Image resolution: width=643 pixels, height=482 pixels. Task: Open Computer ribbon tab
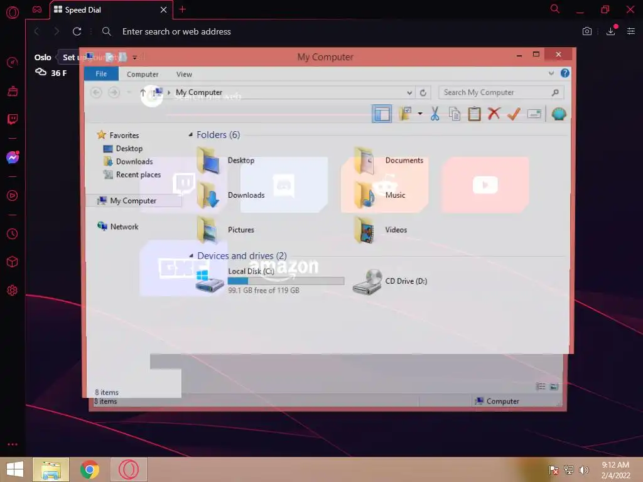pyautogui.click(x=143, y=74)
